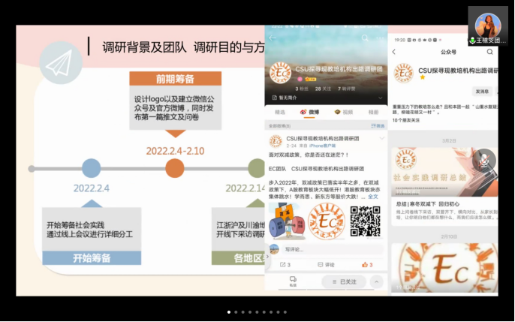Click the 私信 private message icon
The image size is (515, 322).
[x=293, y=281]
